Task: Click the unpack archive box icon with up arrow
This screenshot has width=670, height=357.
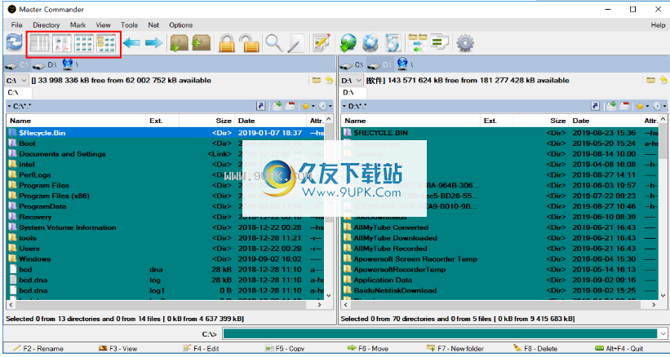Action: click(x=201, y=43)
